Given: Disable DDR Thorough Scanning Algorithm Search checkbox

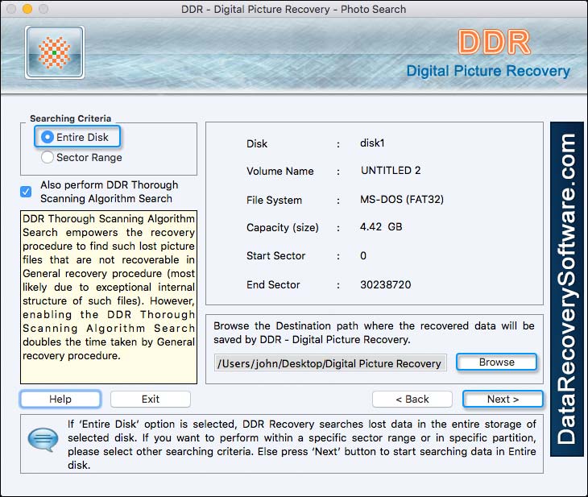Looking at the screenshot, I should [x=27, y=192].
